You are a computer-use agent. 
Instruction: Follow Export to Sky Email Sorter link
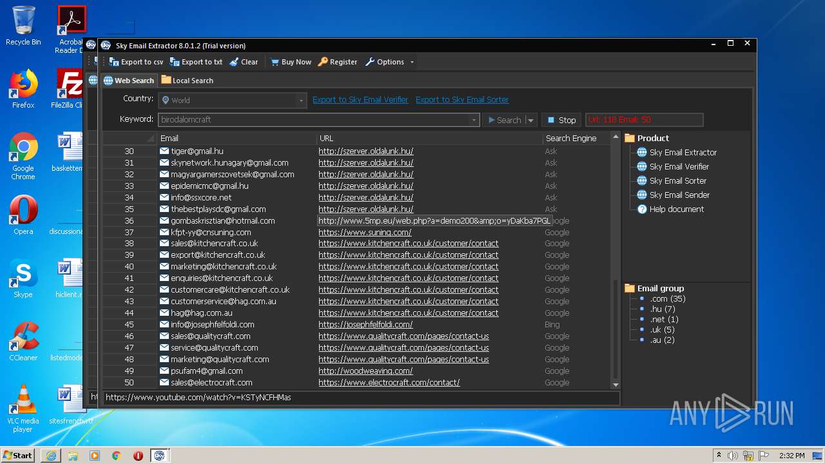[462, 100]
